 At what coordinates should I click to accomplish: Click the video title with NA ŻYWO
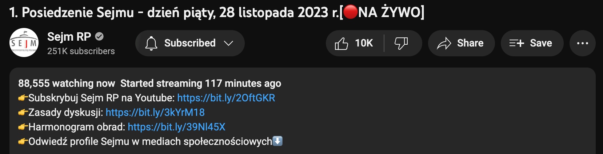(x=217, y=13)
